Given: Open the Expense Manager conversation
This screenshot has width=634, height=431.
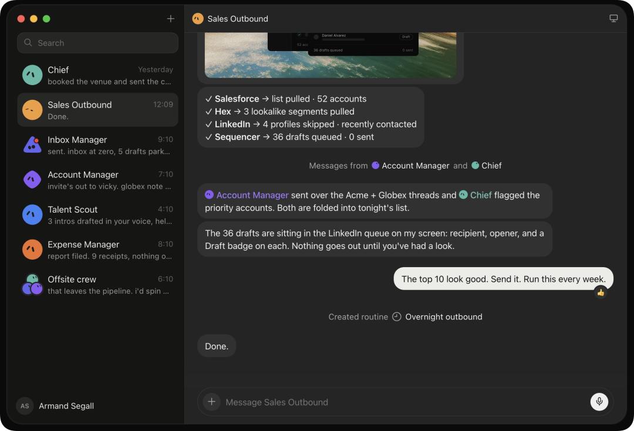Looking at the screenshot, I should (x=97, y=250).
